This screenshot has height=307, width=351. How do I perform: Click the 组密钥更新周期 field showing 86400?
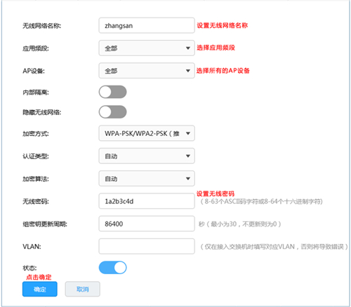pyautogui.click(x=147, y=224)
